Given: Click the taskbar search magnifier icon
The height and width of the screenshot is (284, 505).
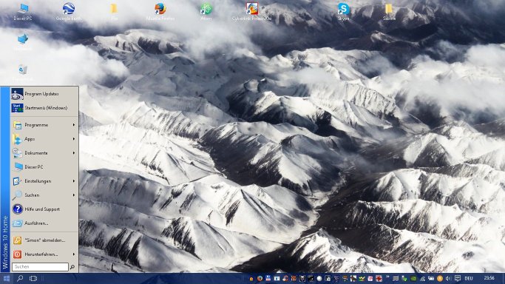Looking at the screenshot, I should coord(20,279).
